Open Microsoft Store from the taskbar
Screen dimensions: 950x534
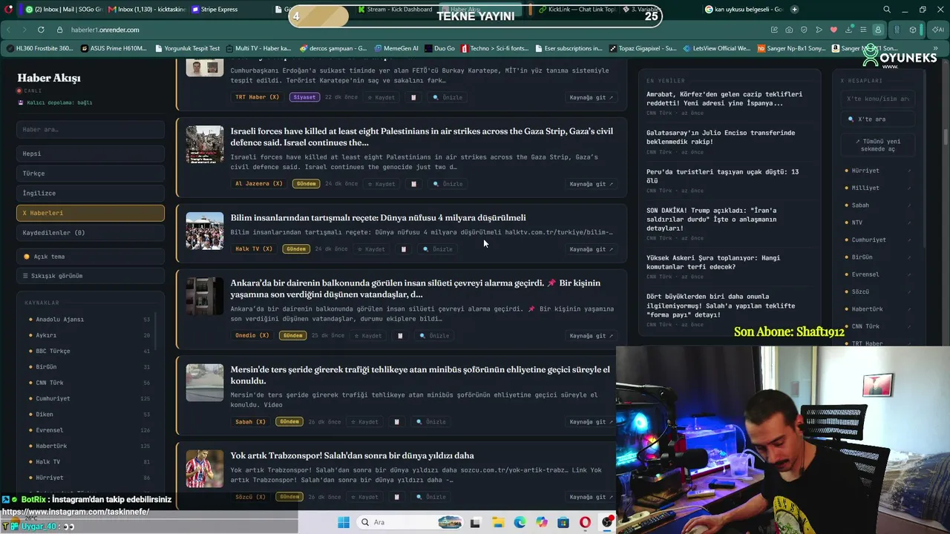point(563,522)
